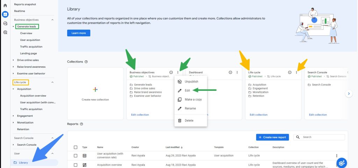Screen dimensions: 358x168
Task: Click Create new collection card
Action: (95, 94)
